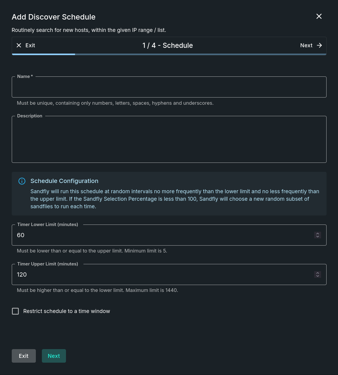Click the info icon in Schedule Configuration
338x375 pixels.
22,181
